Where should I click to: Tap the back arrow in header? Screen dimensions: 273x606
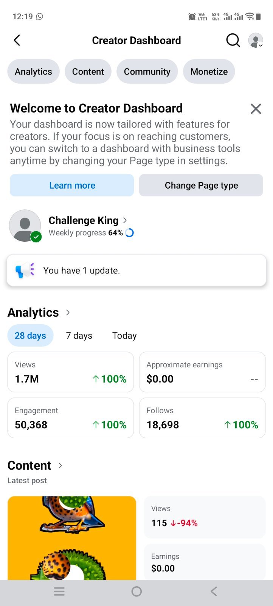[x=17, y=40]
